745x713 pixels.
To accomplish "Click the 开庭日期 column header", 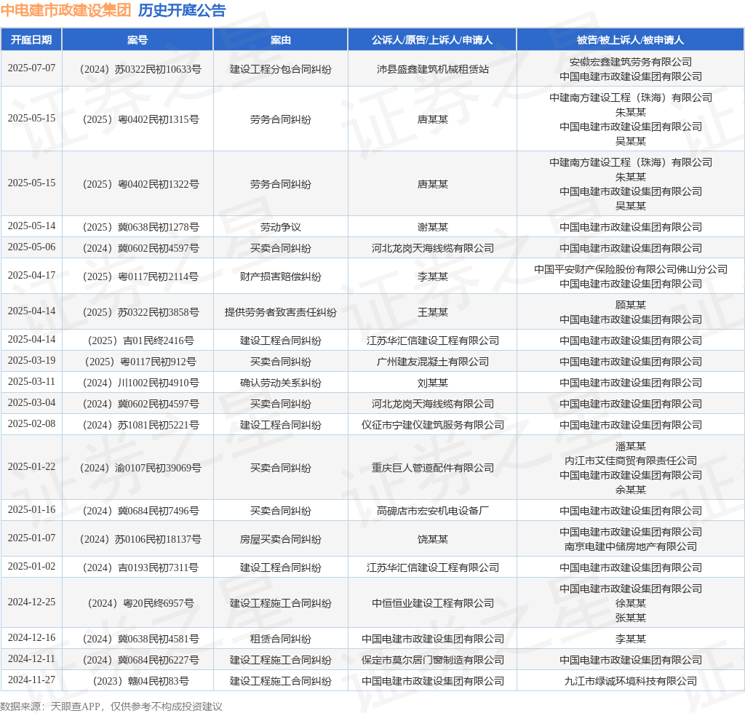I will pyautogui.click(x=31, y=40).
